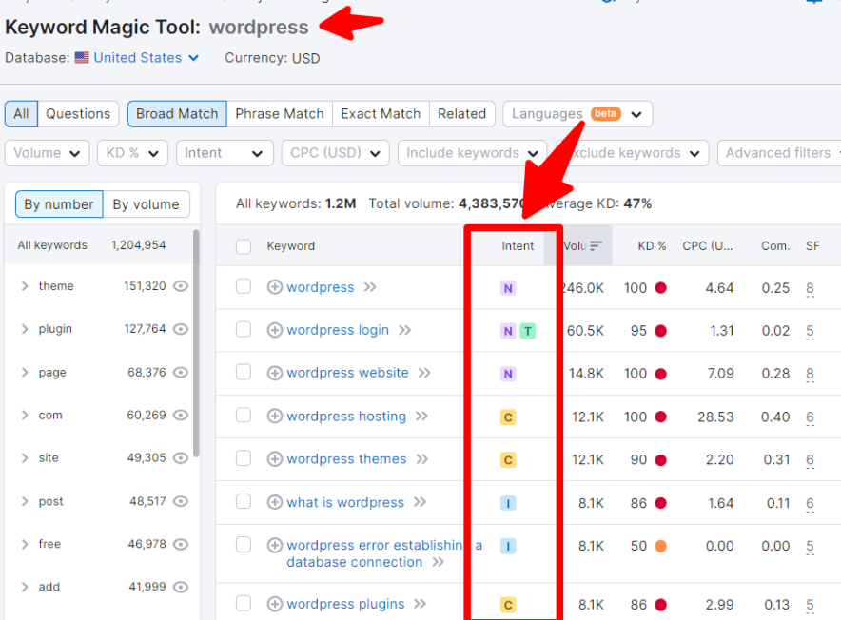Click the plus icon beside wordpress plugins
The image size is (841, 620).
coord(275,604)
